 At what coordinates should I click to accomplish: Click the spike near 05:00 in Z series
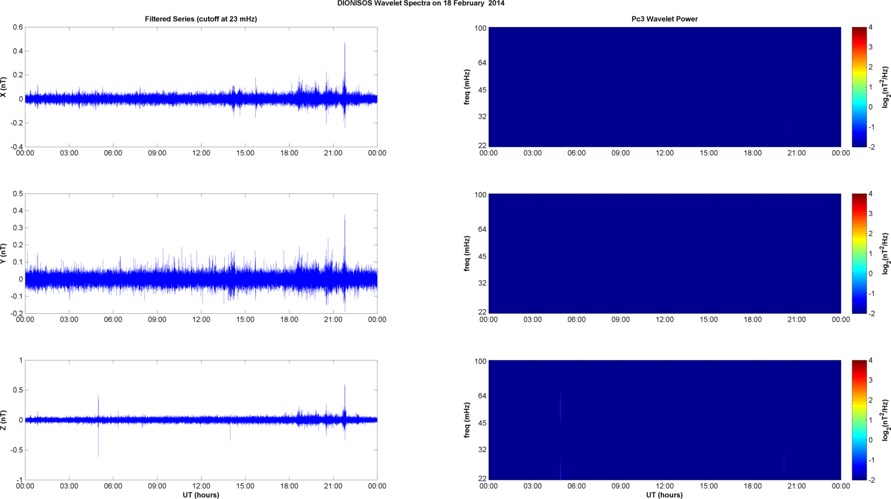tap(98, 425)
